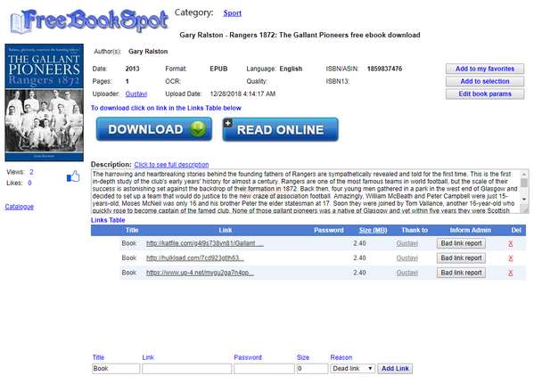The image size is (534, 384).
Task: Report bad link for katfile row
Action: 461,243
